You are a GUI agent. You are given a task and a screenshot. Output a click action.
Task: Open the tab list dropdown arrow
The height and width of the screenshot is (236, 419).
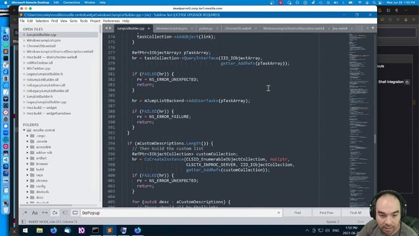(x=373, y=28)
